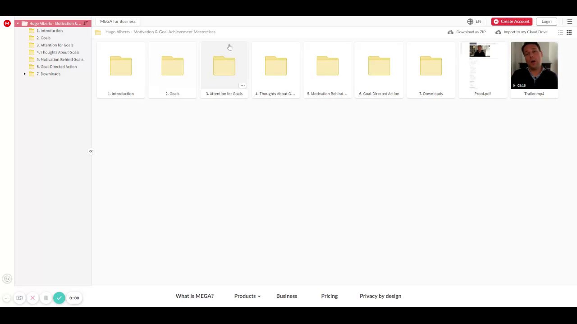577x324 pixels.
Task: Click the red MEGA logo icon
Action: [7, 23]
